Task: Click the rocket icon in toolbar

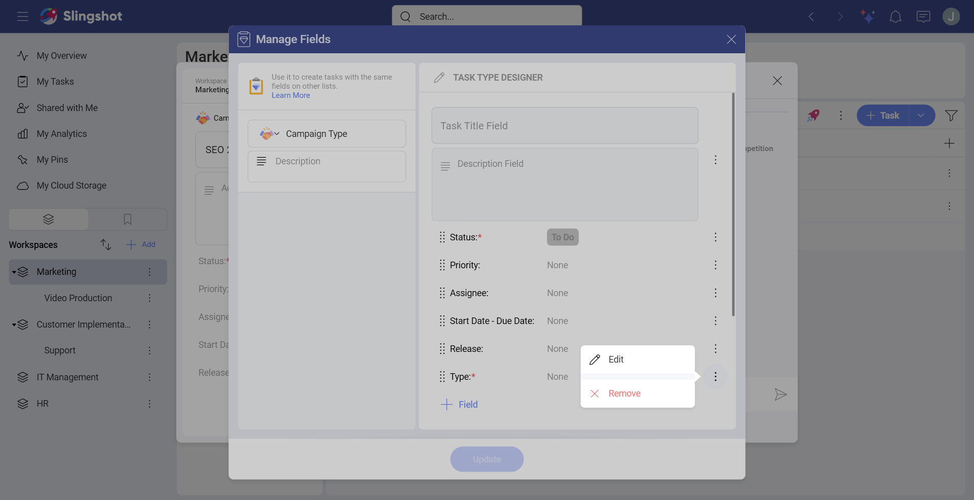Action: tap(813, 116)
